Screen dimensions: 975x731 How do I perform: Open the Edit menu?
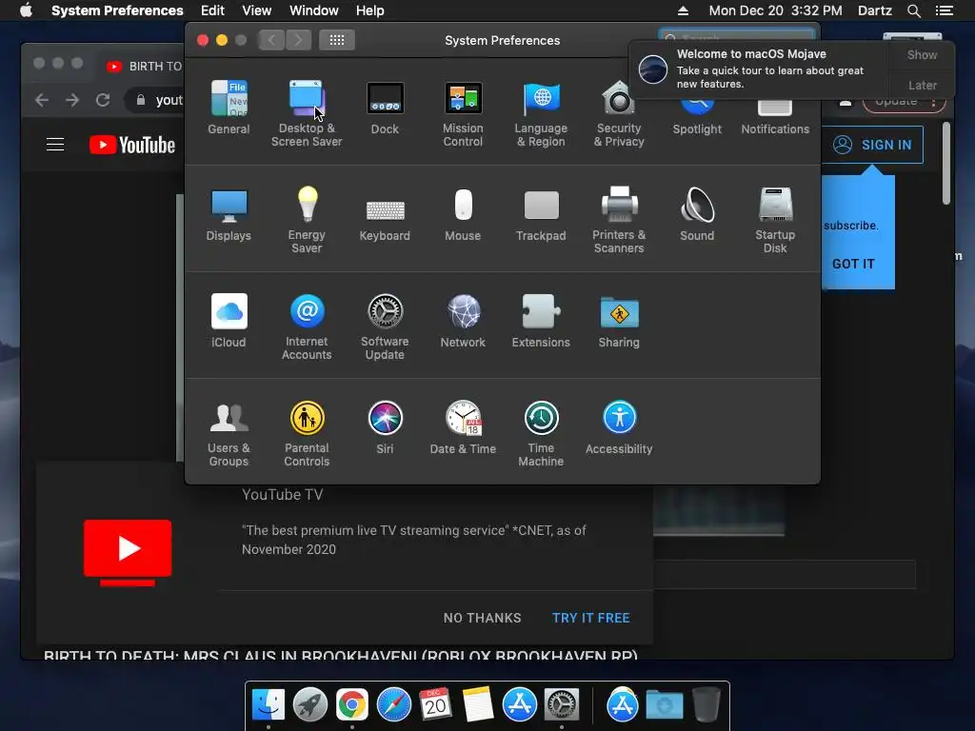click(x=212, y=10)
